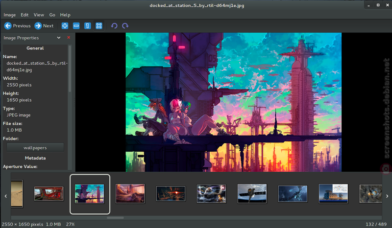
Task: Rotate the image counterclockwise
Action: point(114,26)
